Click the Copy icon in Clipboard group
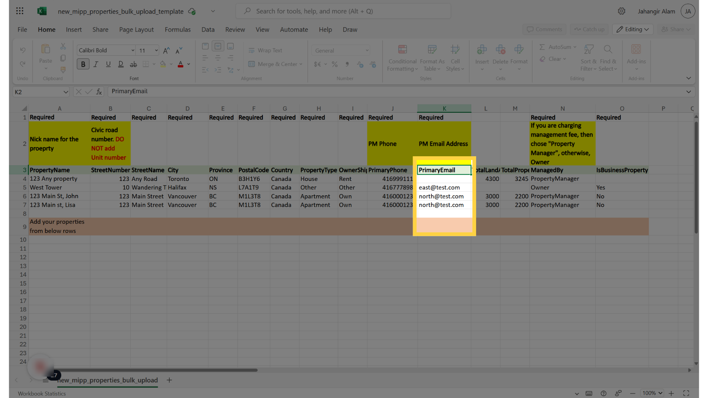The width and height of the screenshot is (708, 398). click(63, 58)
